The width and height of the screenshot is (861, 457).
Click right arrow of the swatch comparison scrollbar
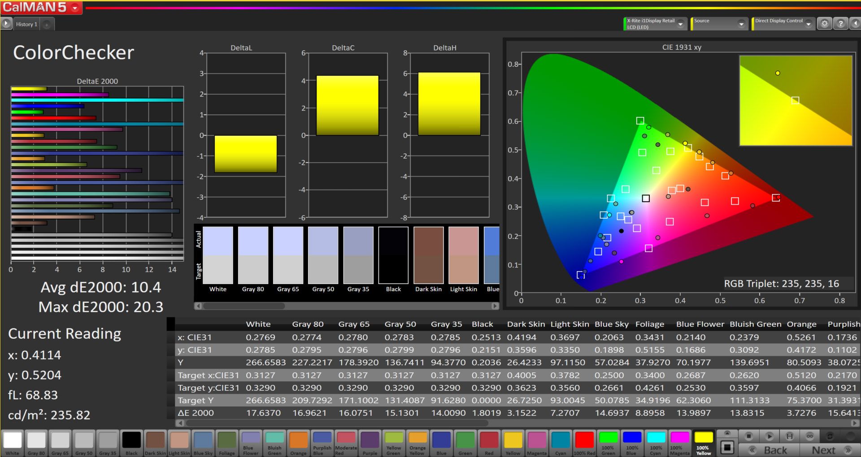click(x=495, y=306)
